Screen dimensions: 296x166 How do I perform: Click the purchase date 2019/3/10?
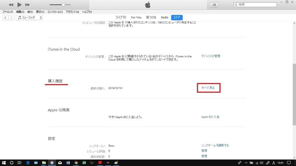click(x=115, y=88)
